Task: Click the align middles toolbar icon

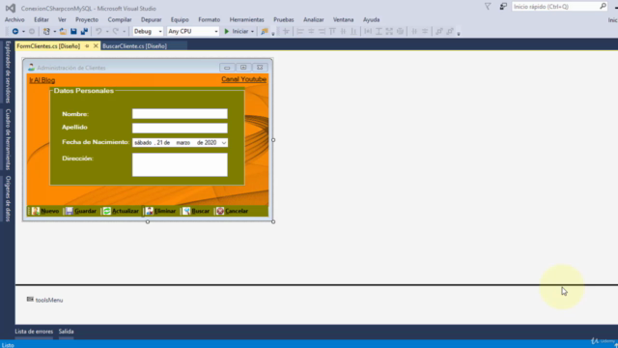Action: [343, 31]
